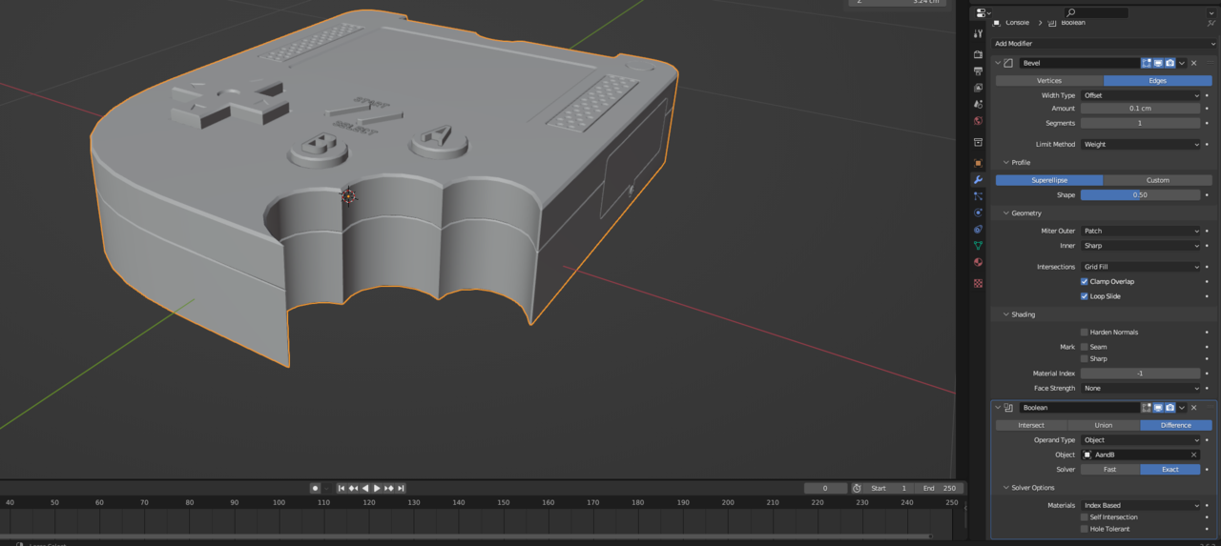The height and width of the screenshot is (546, 1221).
Task: Toggle use preview range clock icon
Action: click(x=857, y=488)
